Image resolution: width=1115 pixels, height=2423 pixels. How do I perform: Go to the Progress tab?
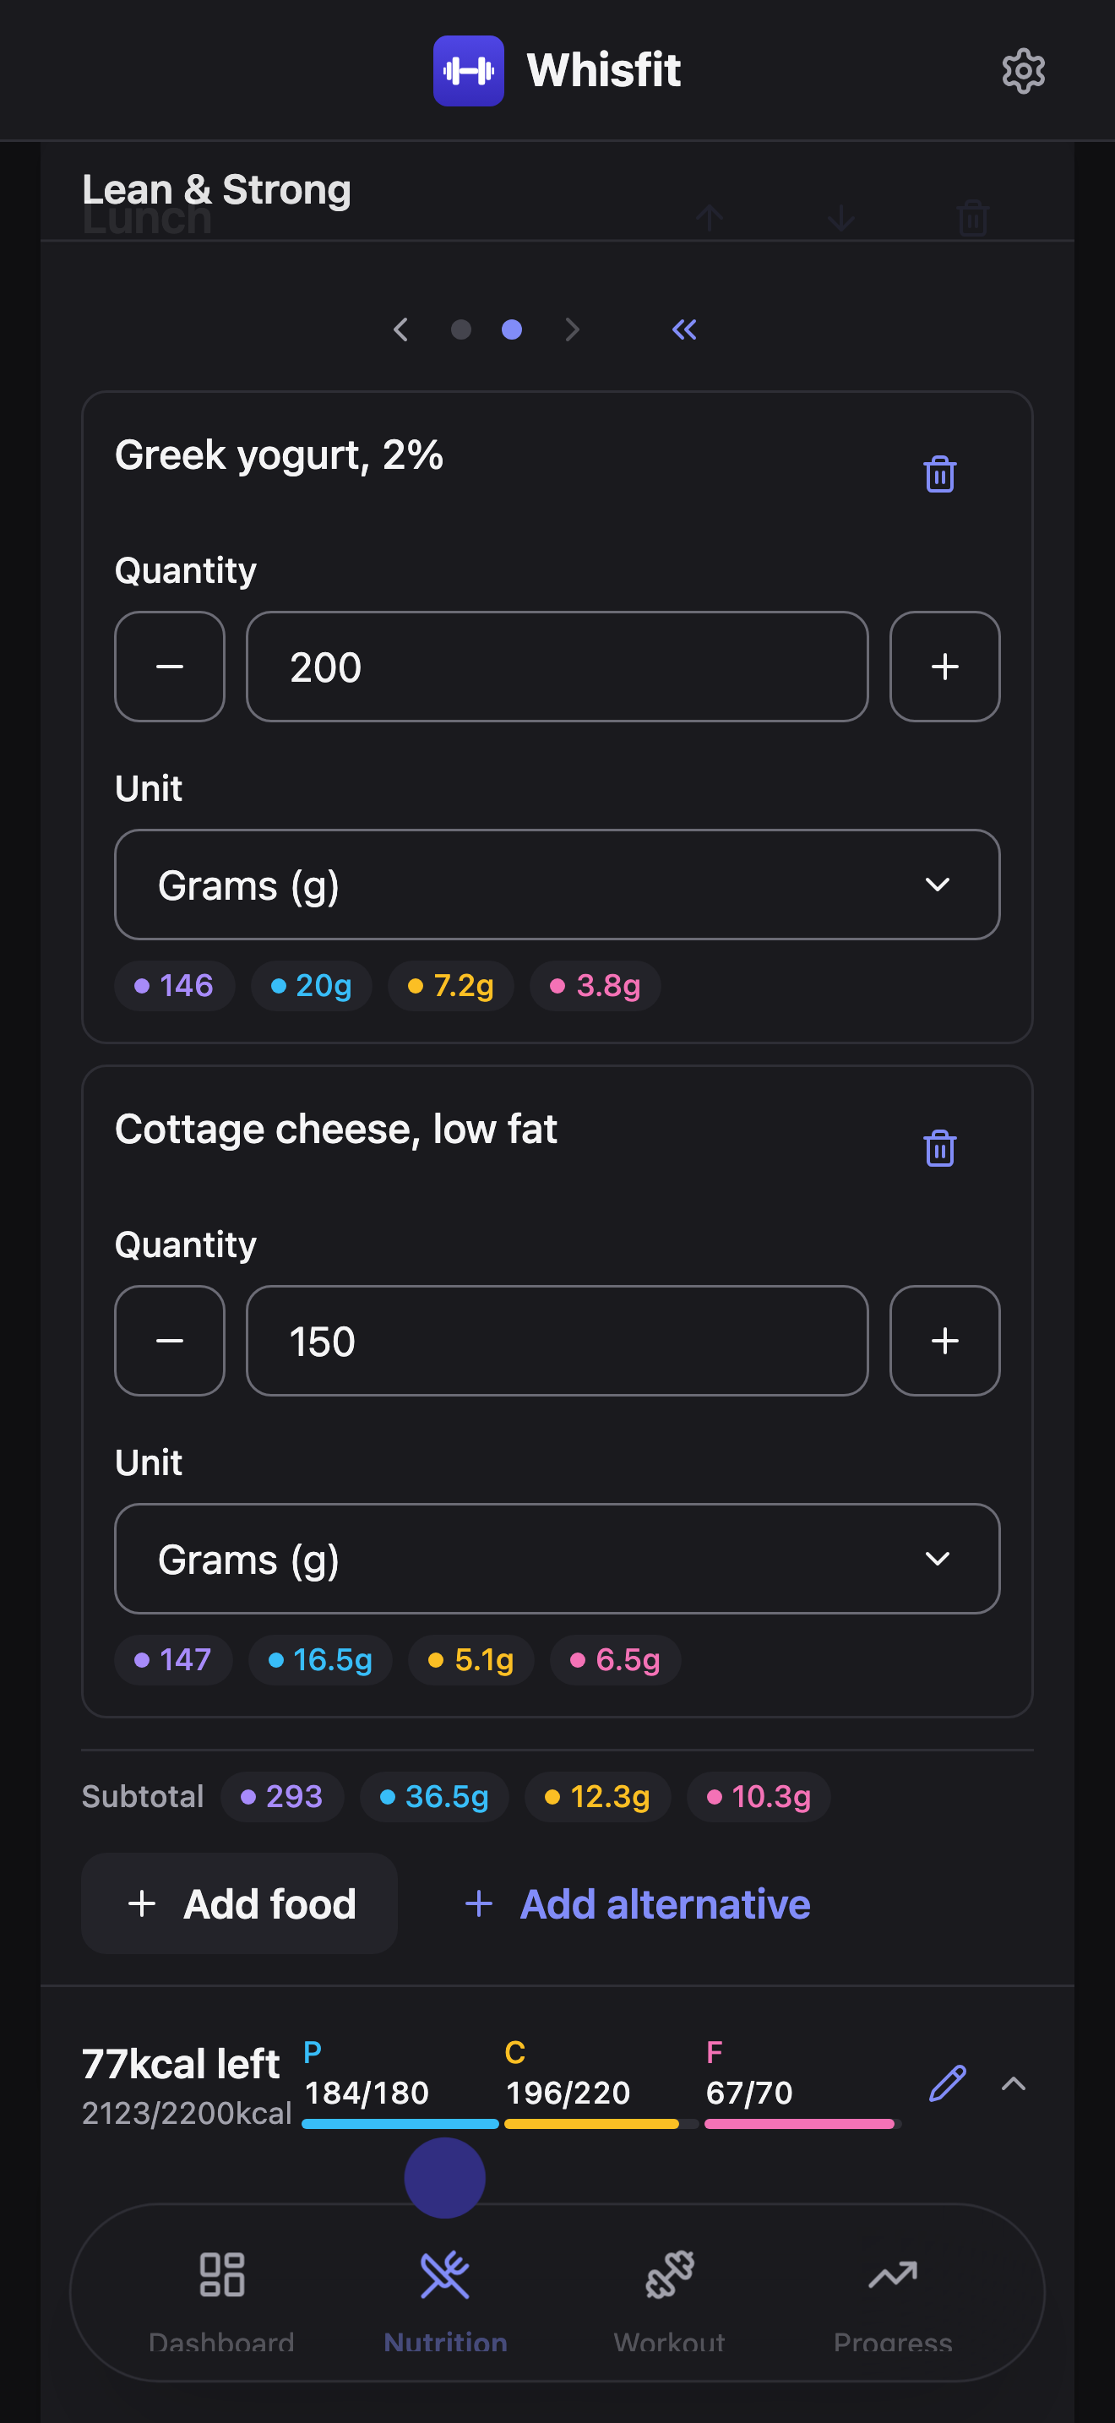(x=892, y=2297)
